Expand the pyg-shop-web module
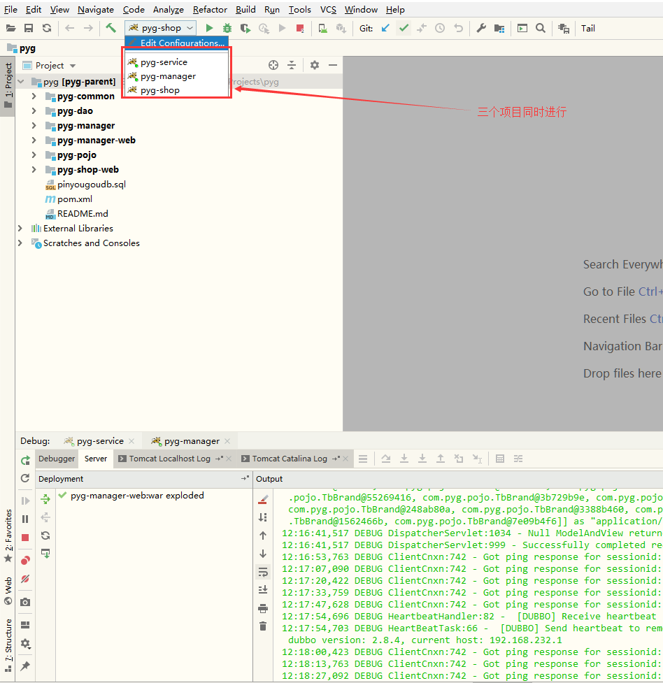 pyautogui.click(x=34, y=170)
